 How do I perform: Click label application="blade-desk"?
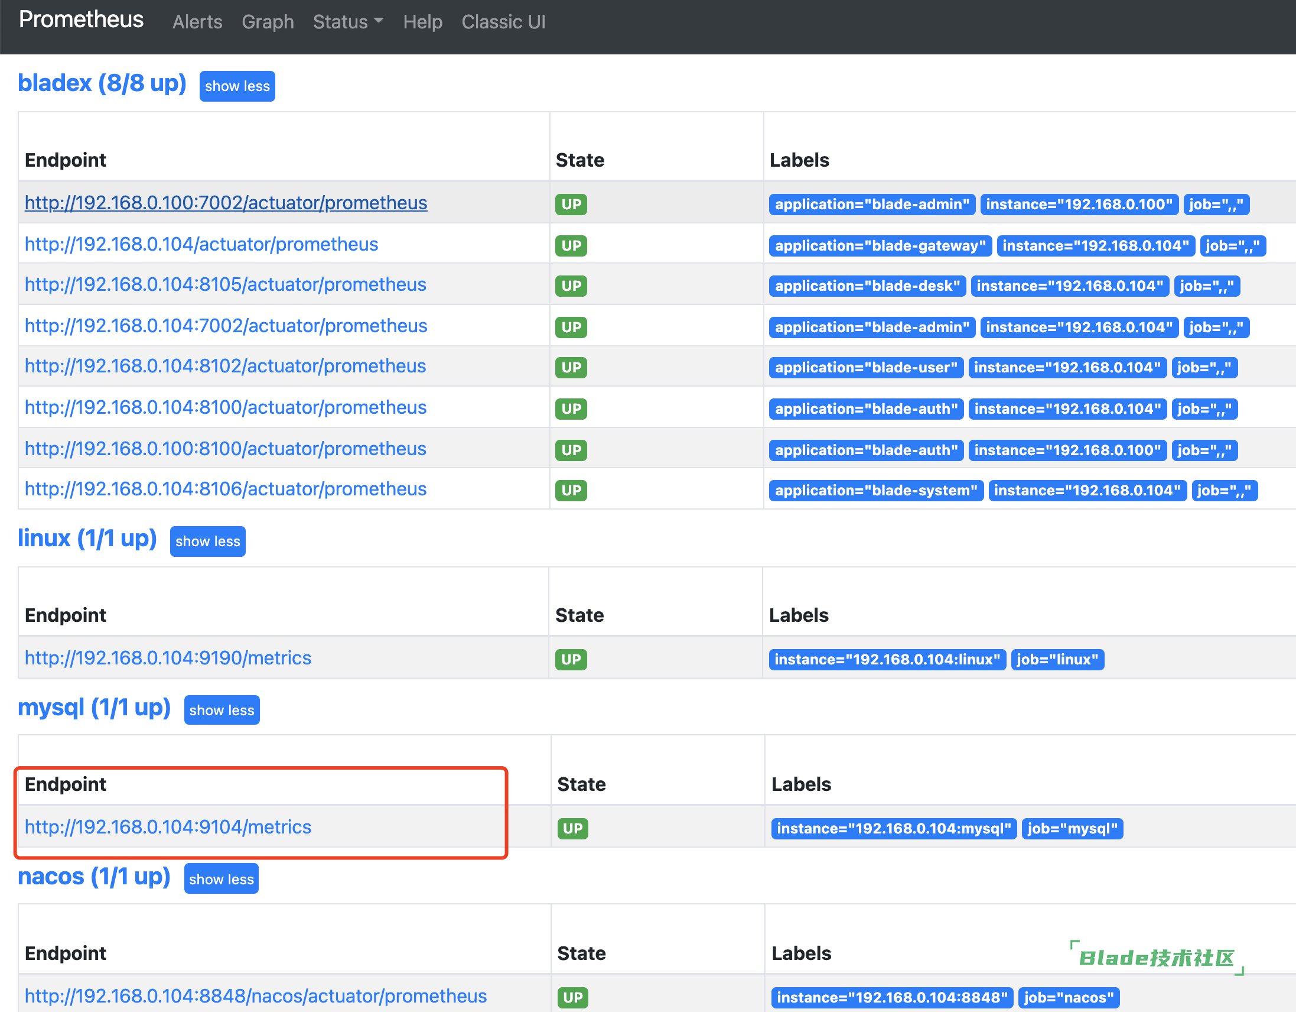(868, 286)
